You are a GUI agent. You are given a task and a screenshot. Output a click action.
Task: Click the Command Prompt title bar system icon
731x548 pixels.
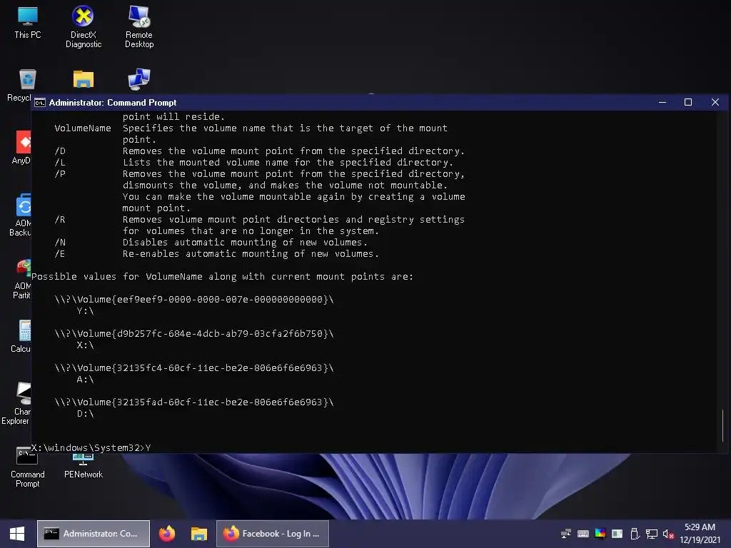click(40, 103)
